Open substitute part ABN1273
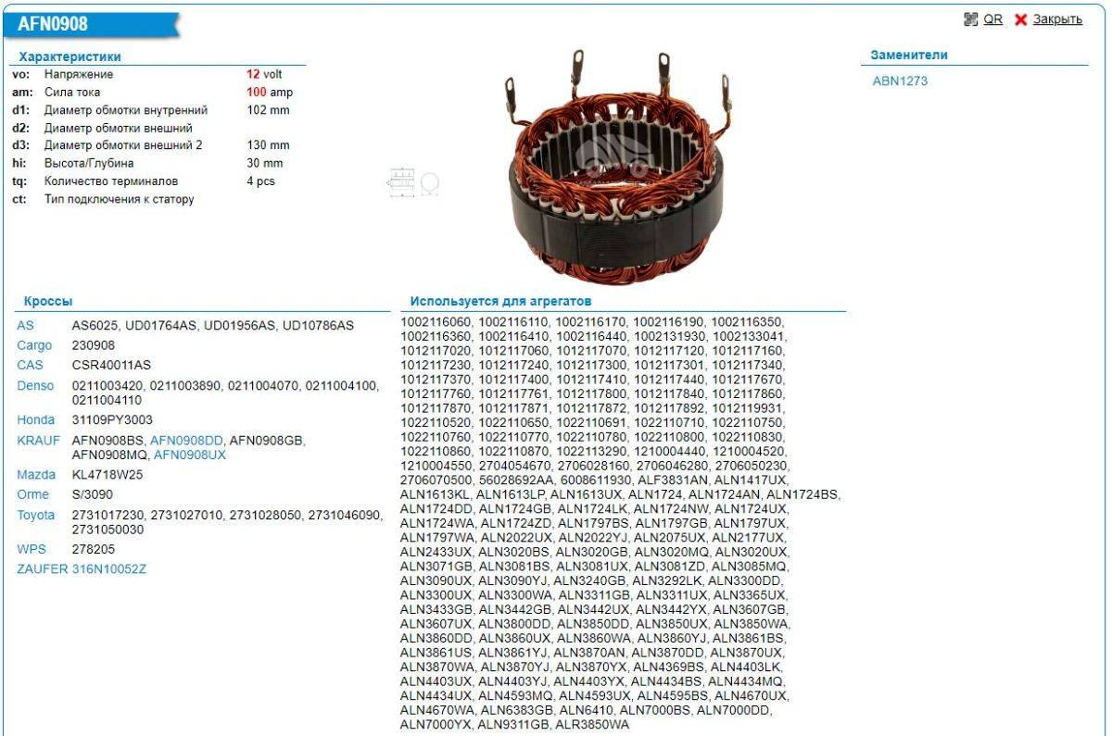Viewport: 1112px width, 736px height. point(900,81)
